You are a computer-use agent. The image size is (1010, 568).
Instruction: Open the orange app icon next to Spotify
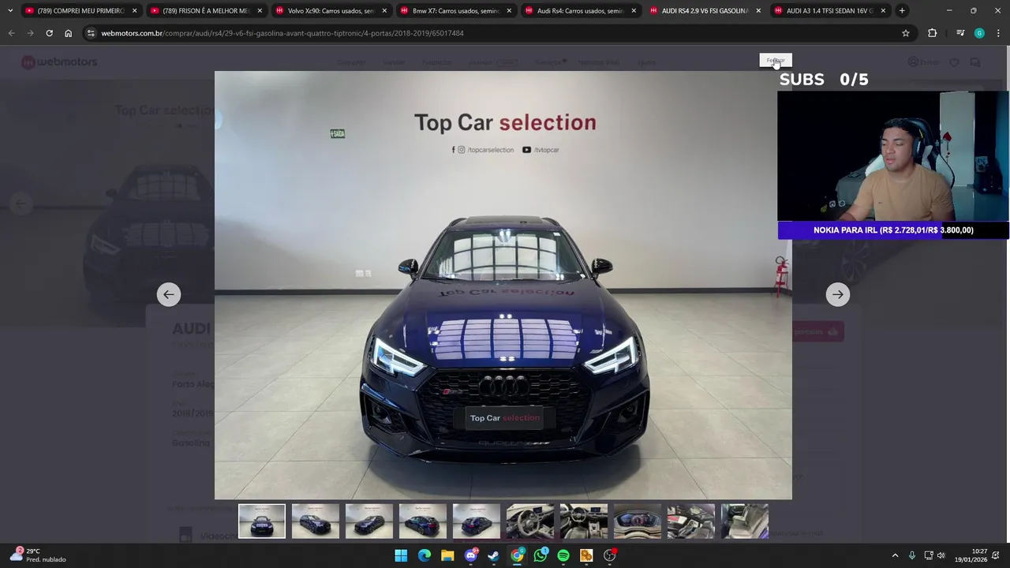(x=586, y=555)
